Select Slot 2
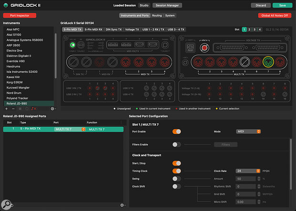296x211 pixels. click(x=249, y=30)
